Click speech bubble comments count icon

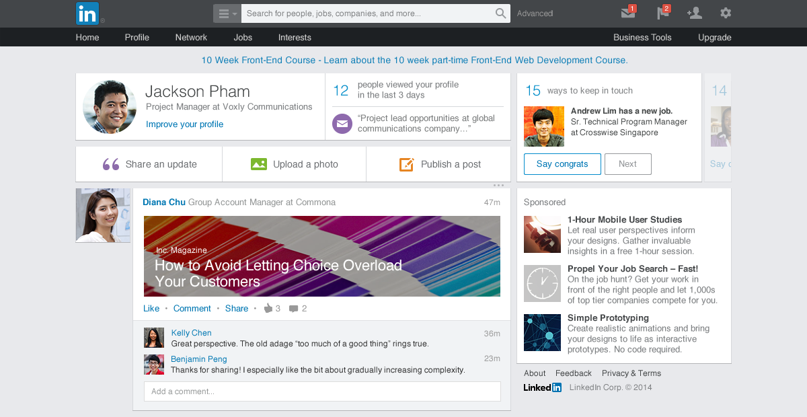293,309
